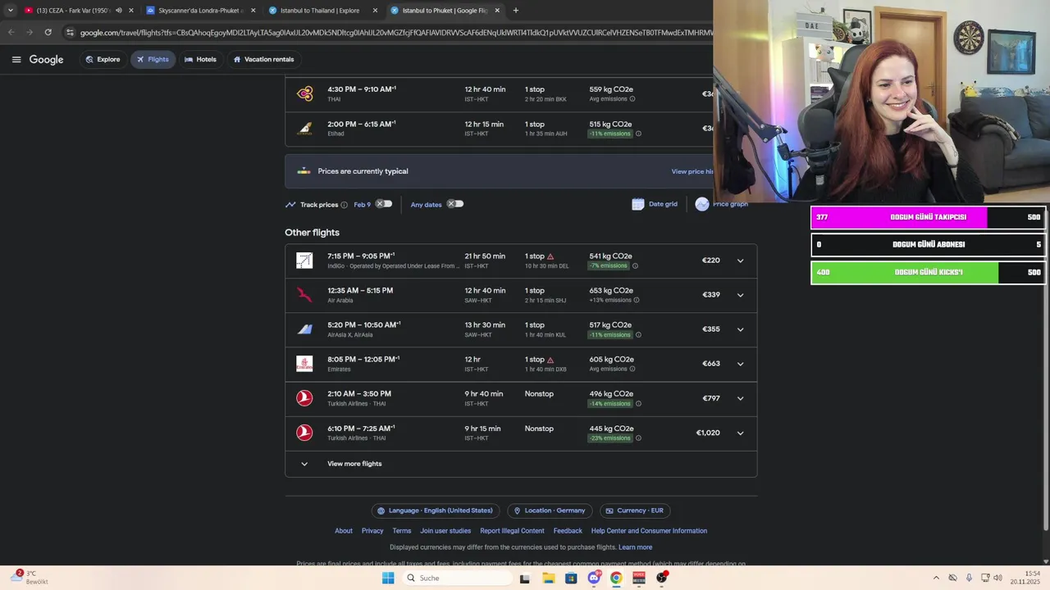Viewport: 1050px width, 590px height.
Task: Open the Terms link
Action: pos(402,531)
